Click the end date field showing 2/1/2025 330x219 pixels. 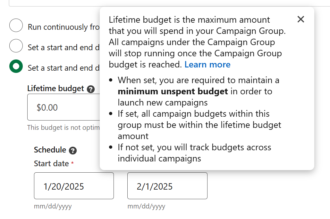pos(167,186)
